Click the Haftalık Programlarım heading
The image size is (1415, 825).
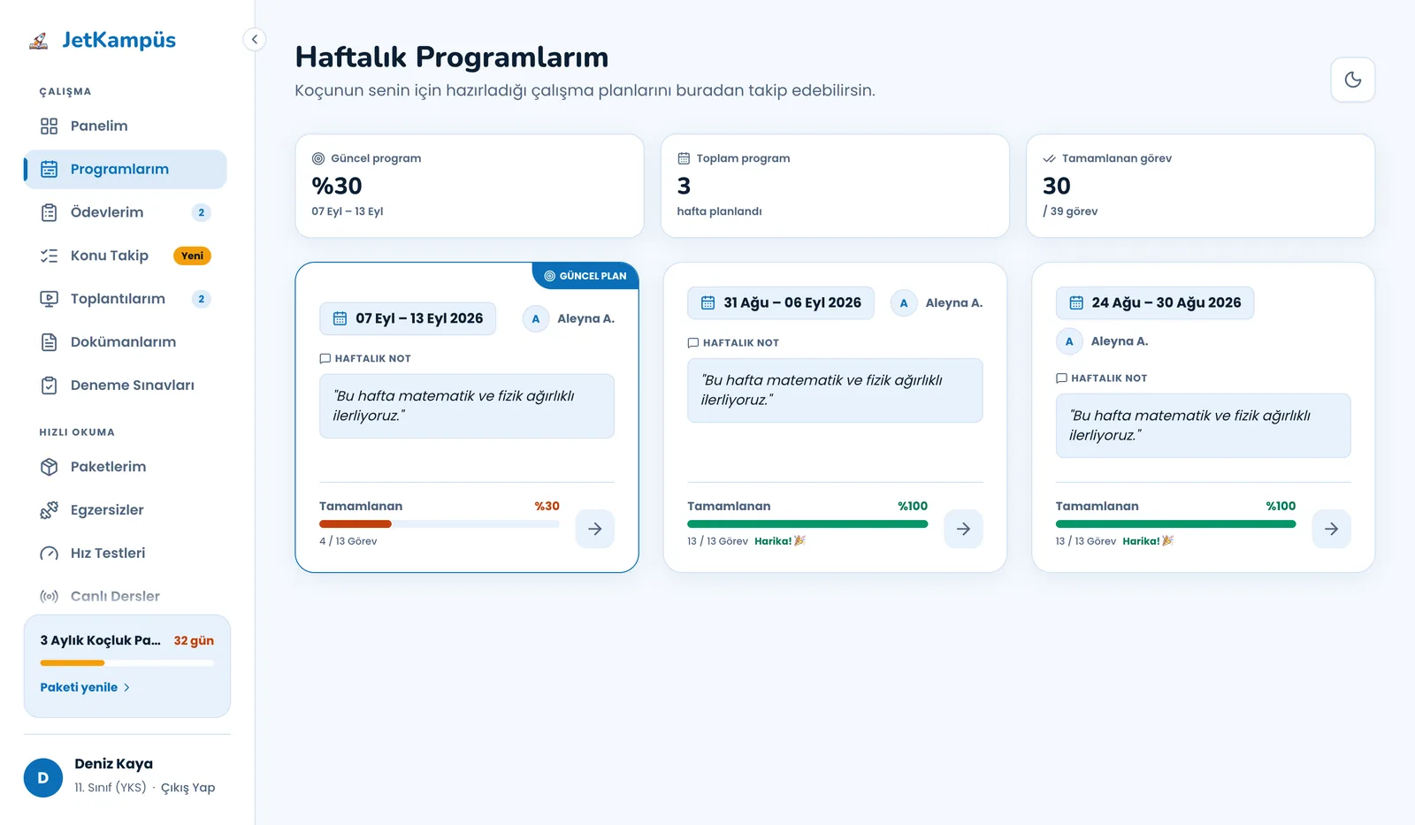click(452, 57)
